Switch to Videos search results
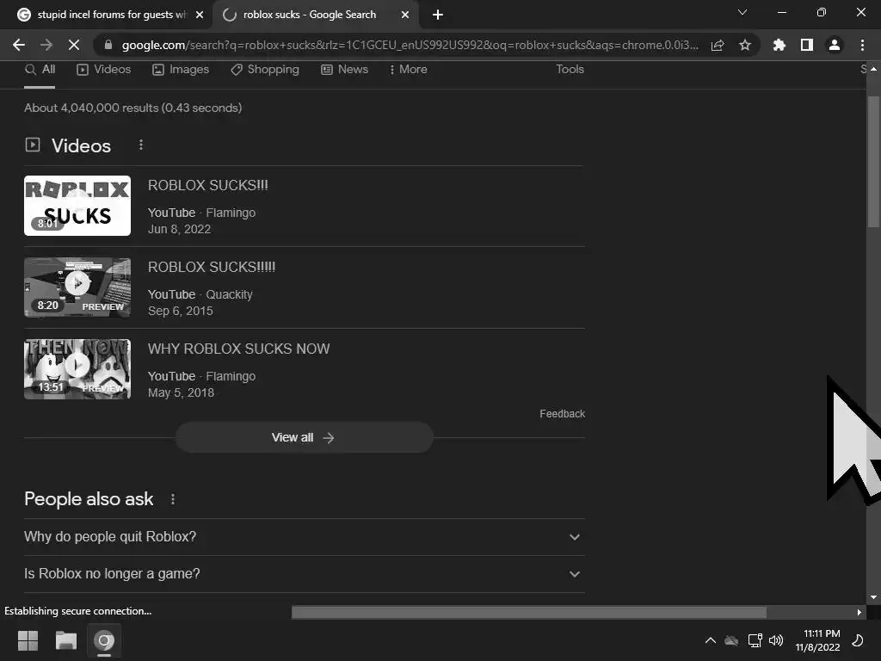This screenshot has height=661, width=881. pos(104,69)
